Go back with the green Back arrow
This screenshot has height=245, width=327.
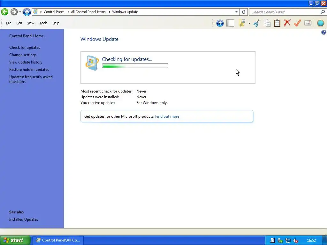tap(4, 12)
